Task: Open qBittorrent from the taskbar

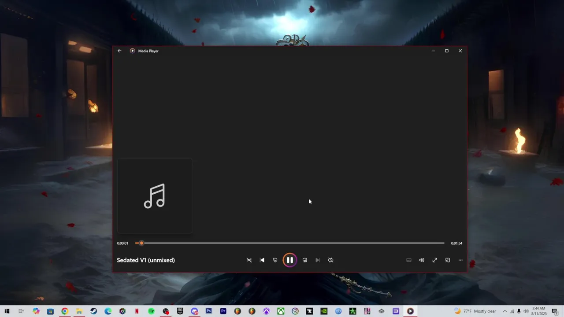Action: [338, 311]
